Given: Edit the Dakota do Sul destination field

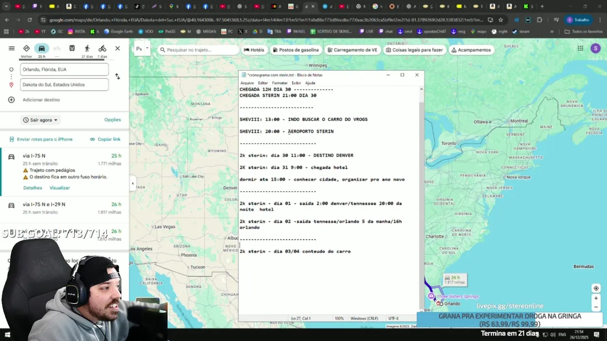Looking at the screenshot, I should [x=64, y=85].
